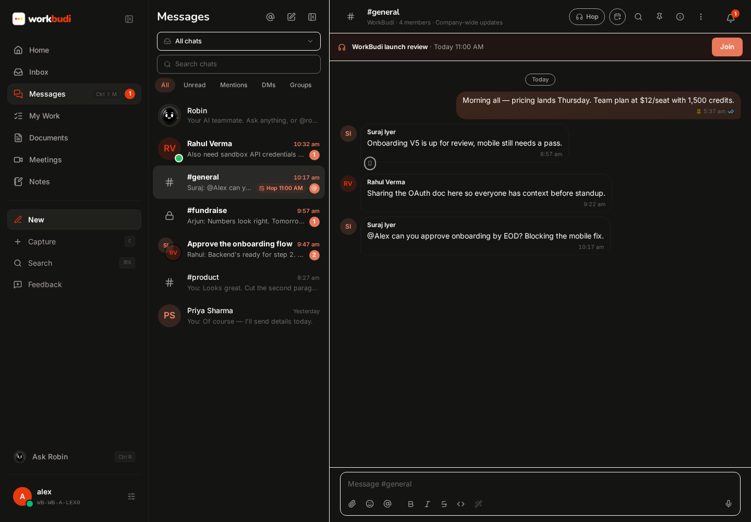Open the notifications bell
The image size is (751, 522).
tap(731, 18)
